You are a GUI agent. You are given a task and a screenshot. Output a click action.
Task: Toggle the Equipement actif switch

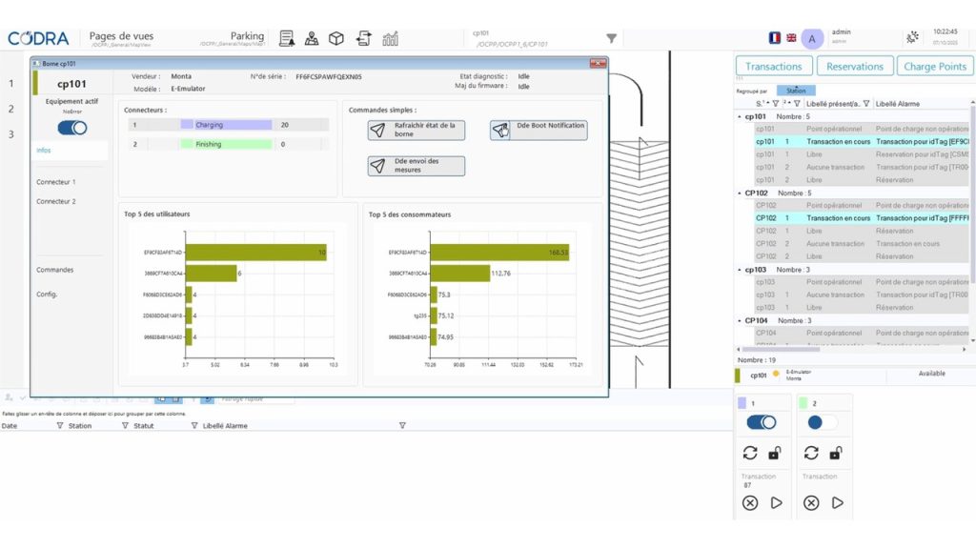(x=72, y=128)
